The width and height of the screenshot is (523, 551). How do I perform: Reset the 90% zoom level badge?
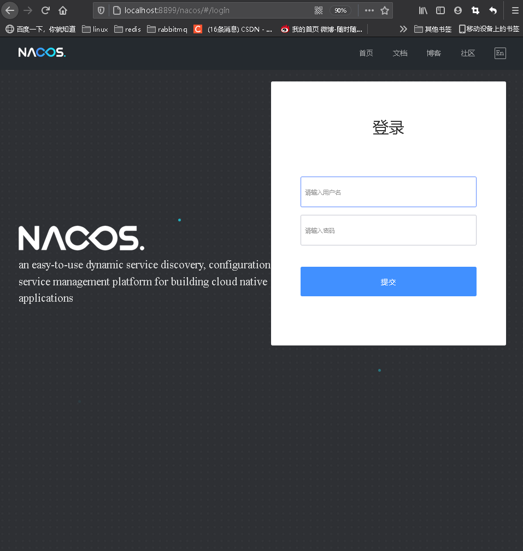pyautogui.click(x=340, y=10)
